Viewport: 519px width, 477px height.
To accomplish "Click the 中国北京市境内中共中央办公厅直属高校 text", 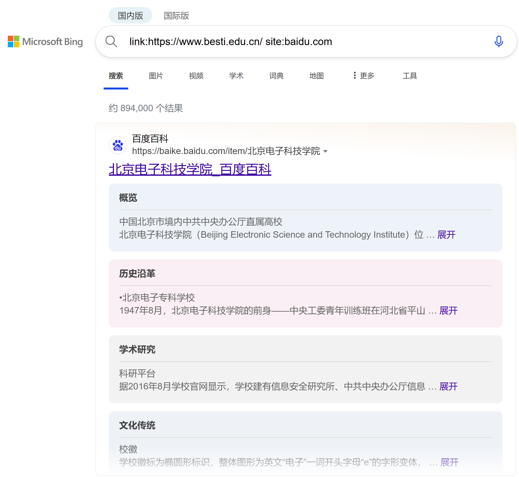I will click(x=201, y=221).
